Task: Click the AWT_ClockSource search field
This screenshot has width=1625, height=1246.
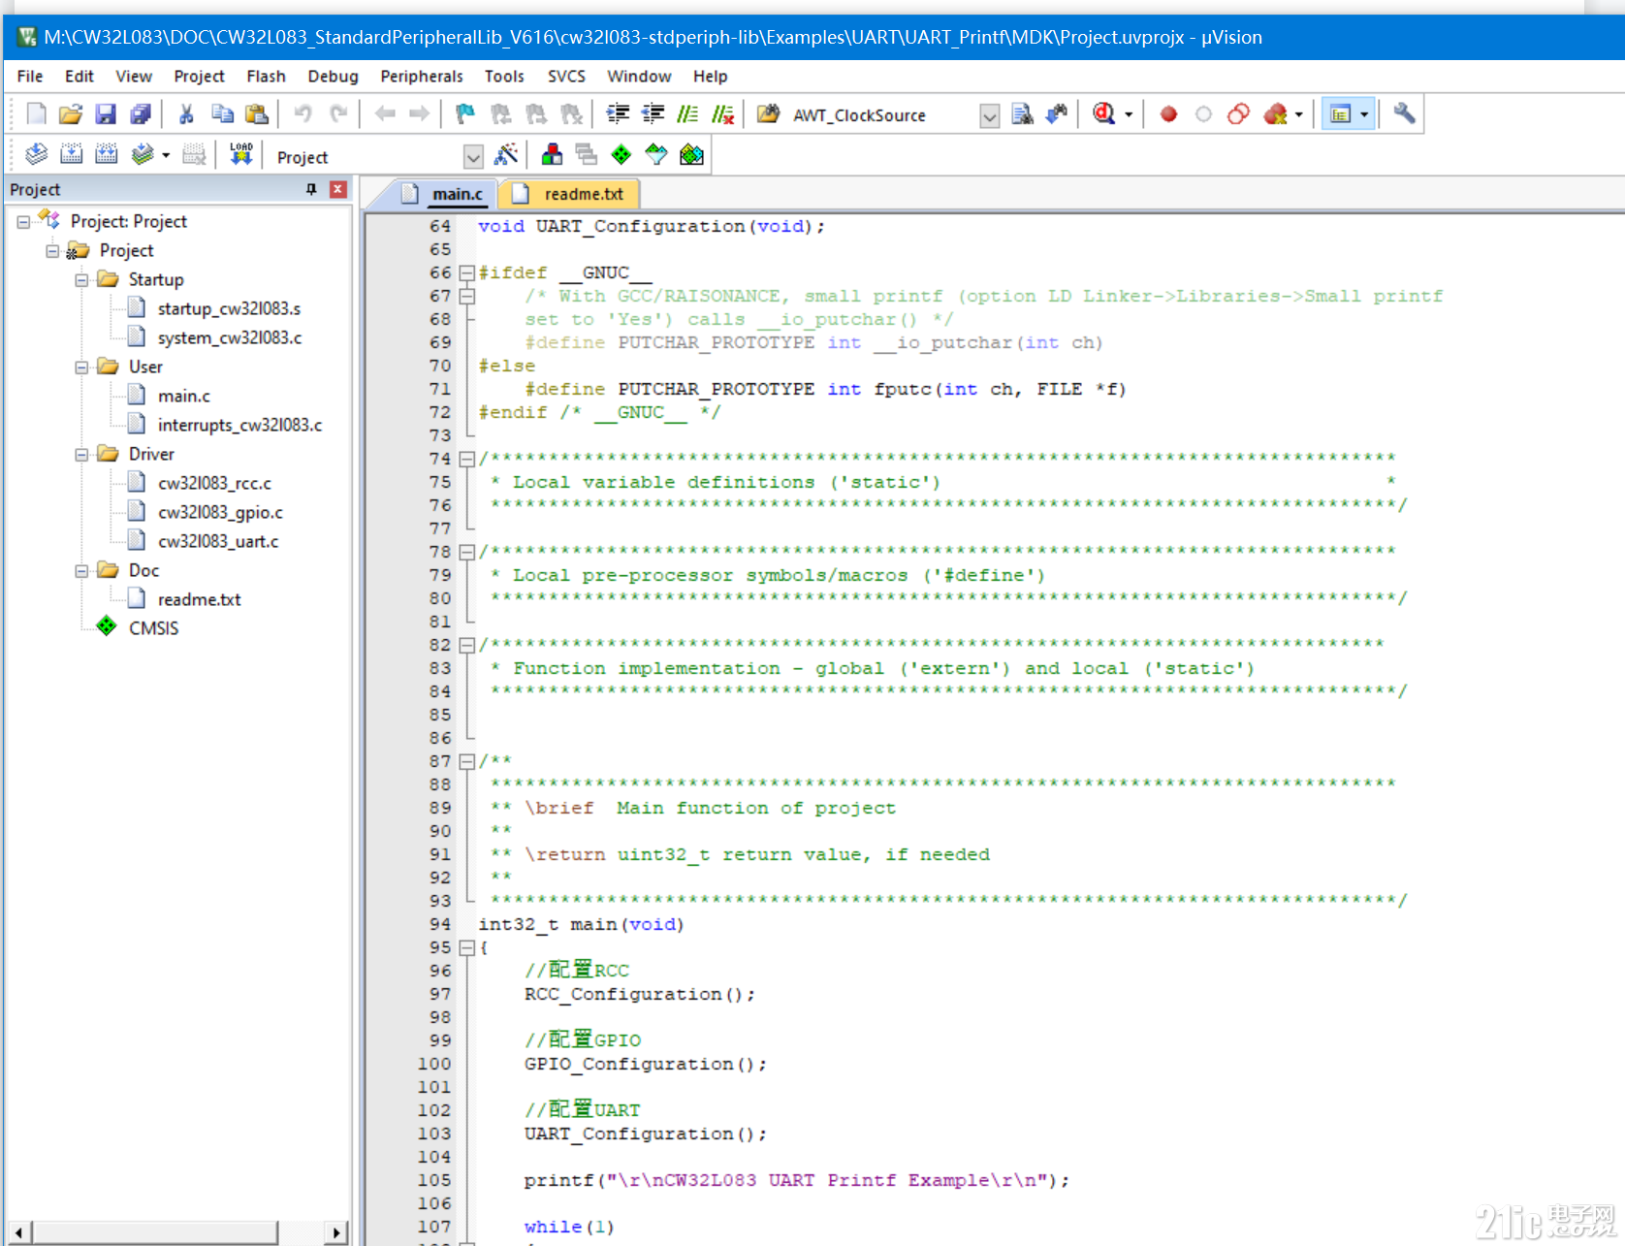Action: click(882, 116)
